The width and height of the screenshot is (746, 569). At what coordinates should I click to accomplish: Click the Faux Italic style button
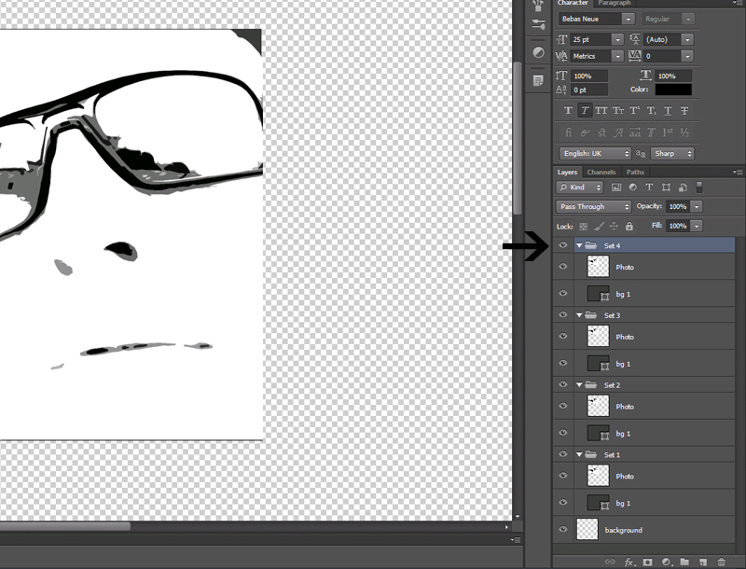point(585,110)
